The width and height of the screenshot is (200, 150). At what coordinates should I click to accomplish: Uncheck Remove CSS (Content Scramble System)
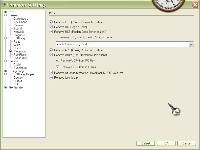click(x=51, y=22)
